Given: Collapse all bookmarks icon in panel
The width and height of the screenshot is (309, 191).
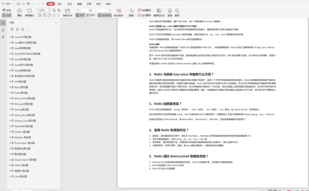Looking at the screenshot, I should pyautogui.click(x=17, y=29).
